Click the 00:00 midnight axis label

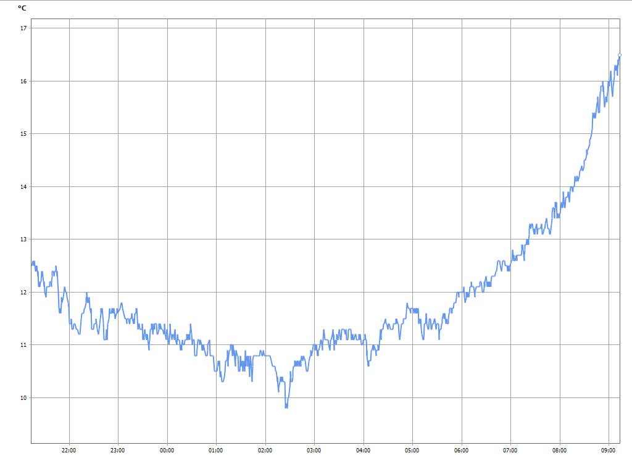[167, 451]
